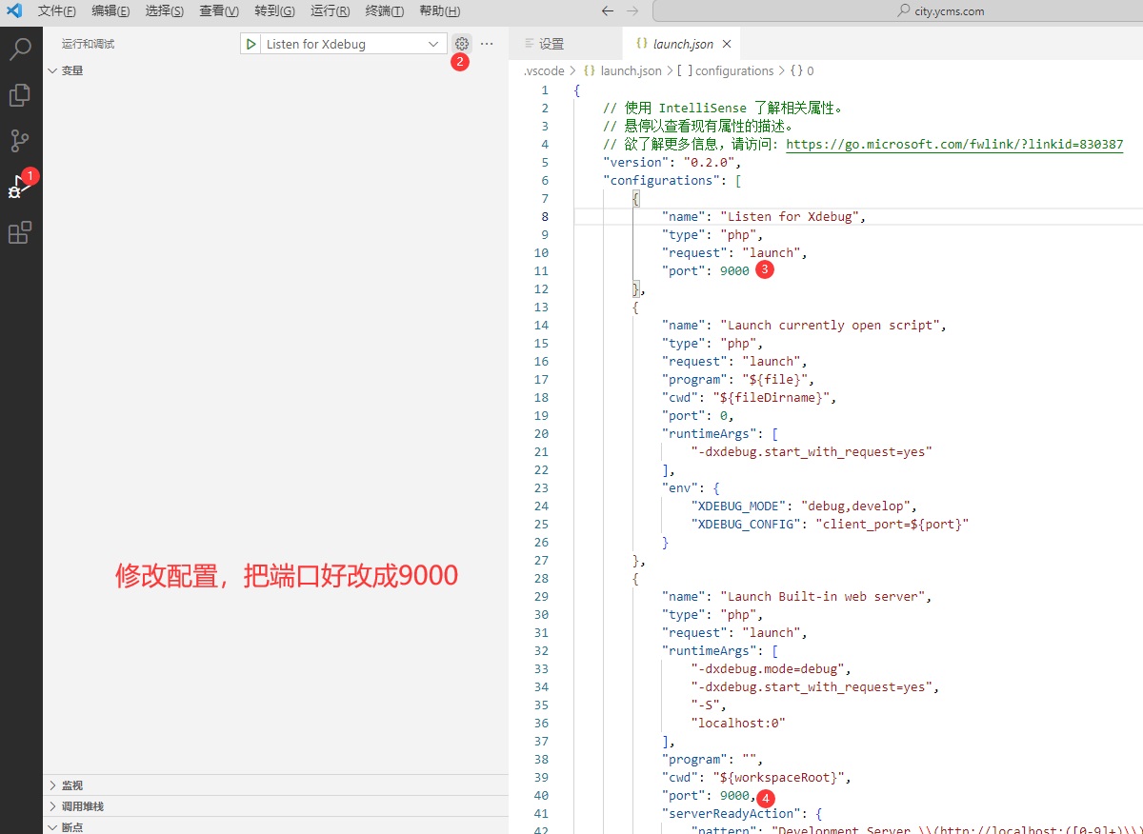Open the Run and Debug view
The image size is (1143, 834).
click(x=18, y=187)
